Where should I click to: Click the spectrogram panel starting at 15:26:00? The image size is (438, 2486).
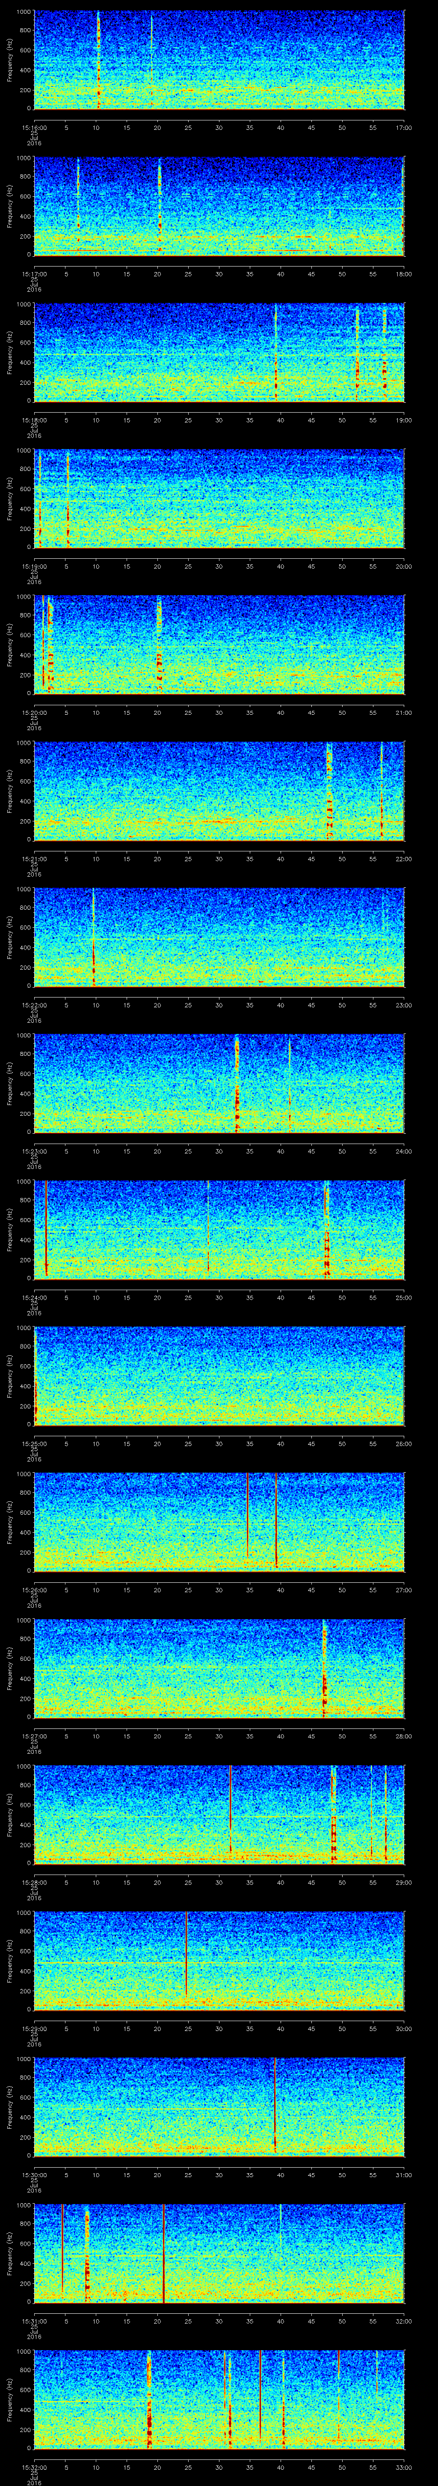tap(219, 1522)
